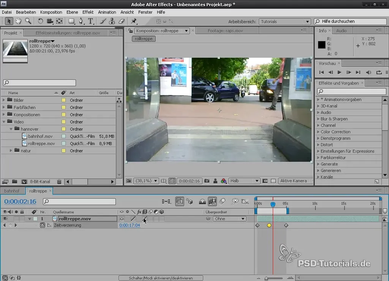Toggle the Zeitverzerrung stopwatch
The width and height of the screenshot is (389, 281).
click(43, 225)
